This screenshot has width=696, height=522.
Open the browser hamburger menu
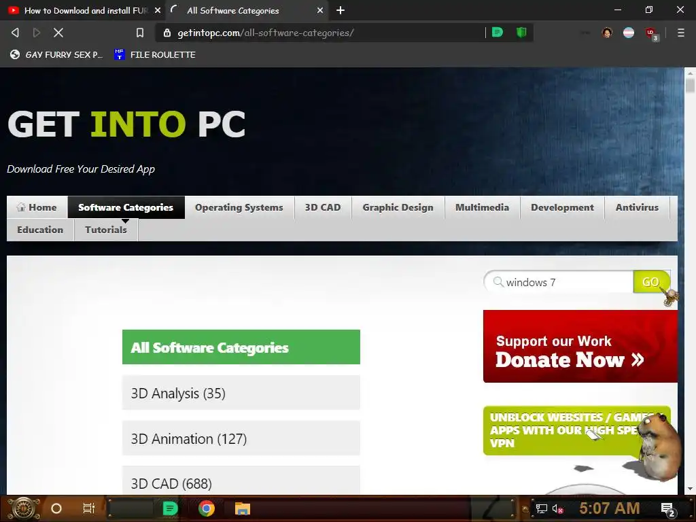pos(680,33)
